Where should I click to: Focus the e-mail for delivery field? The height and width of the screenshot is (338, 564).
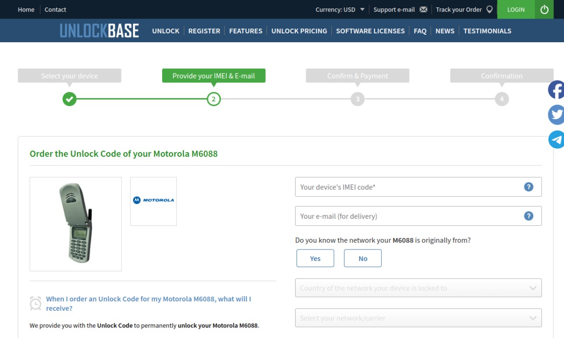click(x=418, y=216)
